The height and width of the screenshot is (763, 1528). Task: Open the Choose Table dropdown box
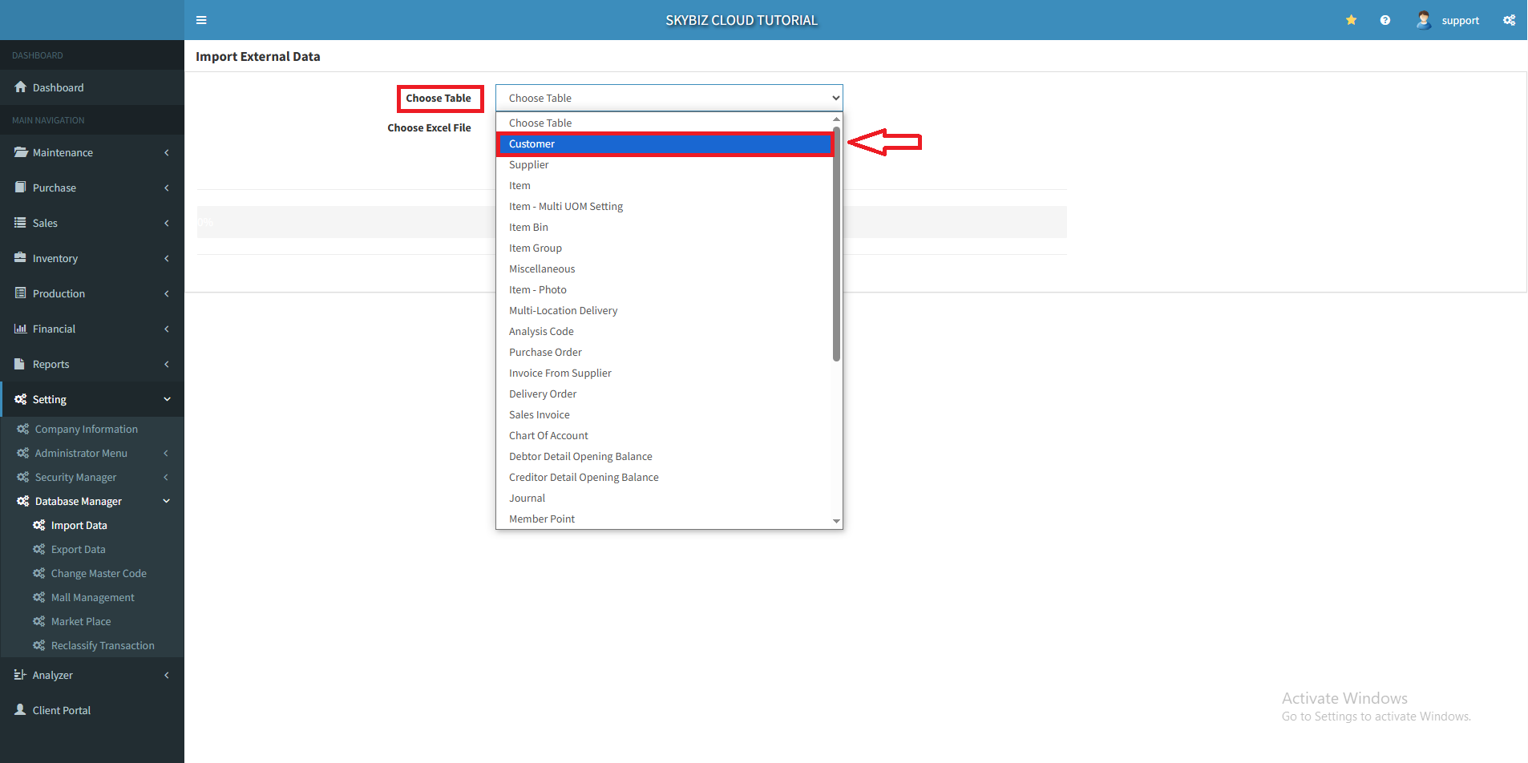tap(669, 98)
